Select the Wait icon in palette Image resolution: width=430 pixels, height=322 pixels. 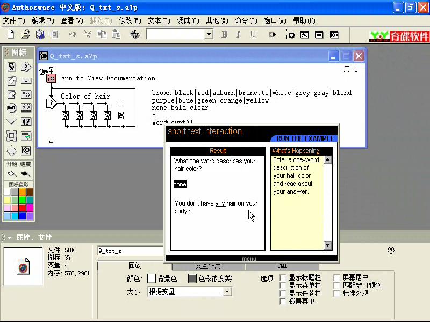pyautogui.click(x=11, y=108)
